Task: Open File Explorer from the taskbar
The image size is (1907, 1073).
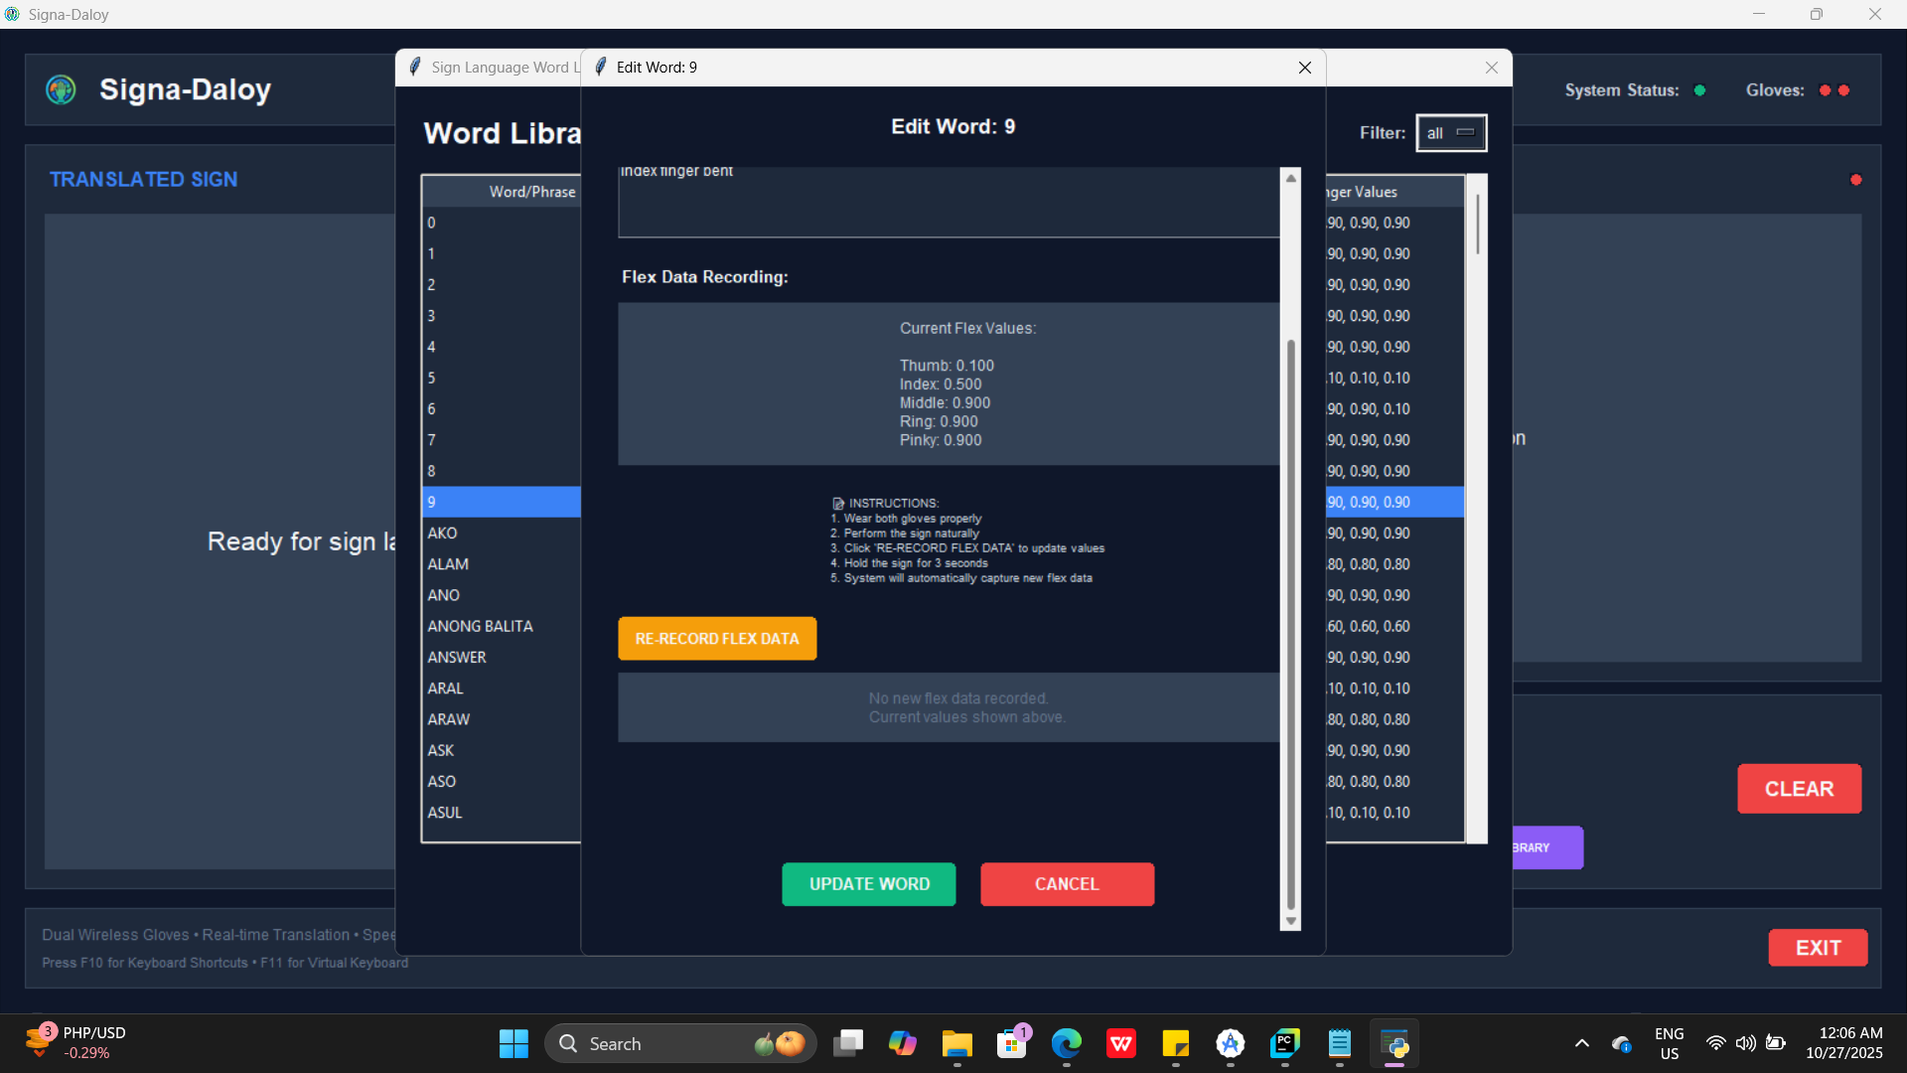Action: (x=956, y=1044)
